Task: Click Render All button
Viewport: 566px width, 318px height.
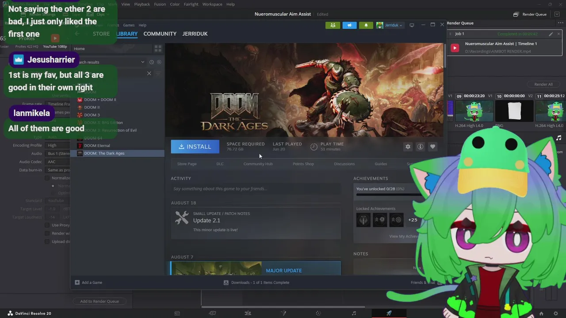Action: (543, 84)
